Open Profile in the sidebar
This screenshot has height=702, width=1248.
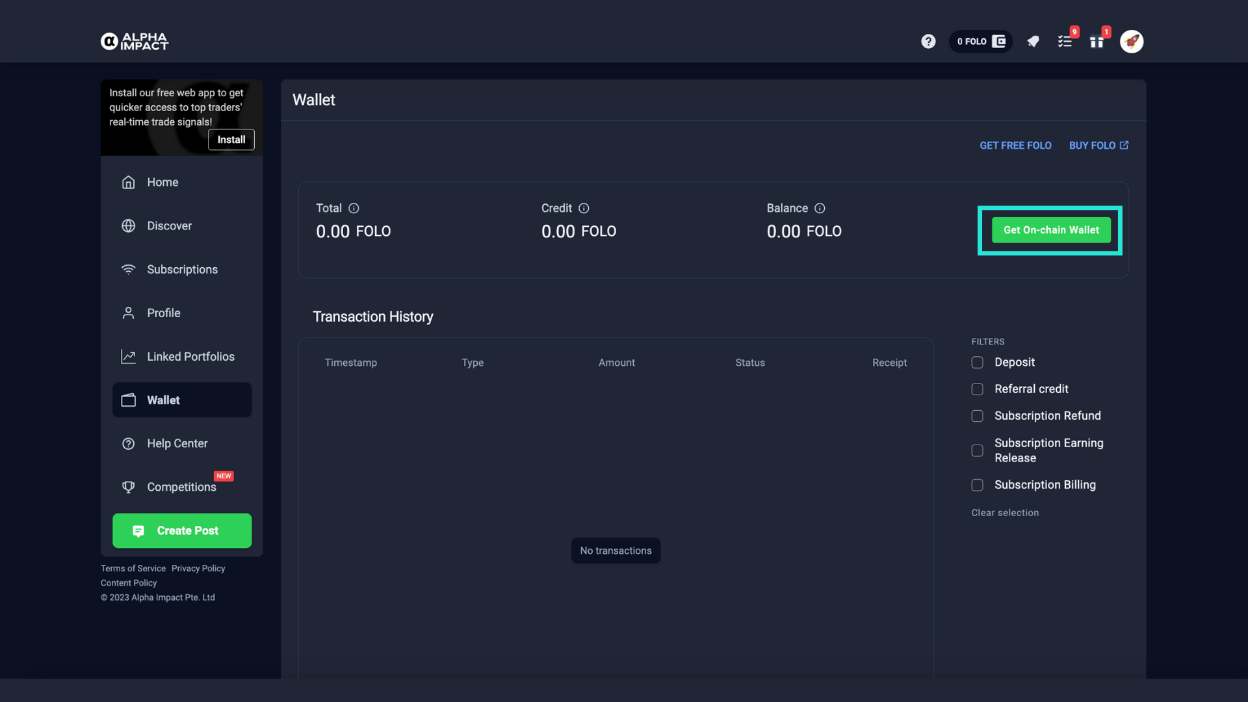(x=182, y=313)
